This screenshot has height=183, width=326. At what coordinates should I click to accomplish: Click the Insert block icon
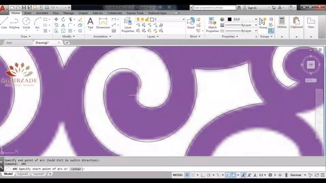tap(191, 23)
